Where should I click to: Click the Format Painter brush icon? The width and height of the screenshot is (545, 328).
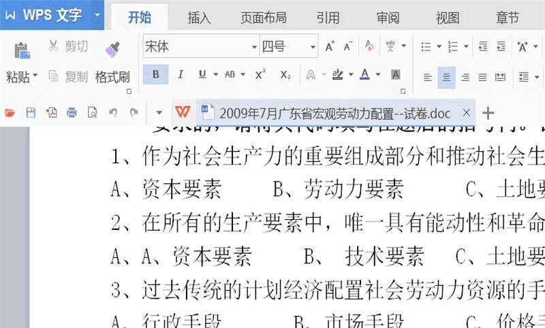[x=112, y=49]
